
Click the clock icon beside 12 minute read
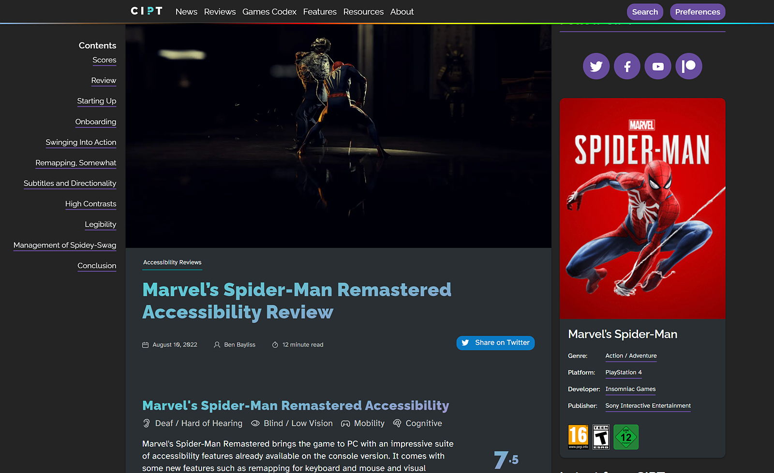point(275,345)
